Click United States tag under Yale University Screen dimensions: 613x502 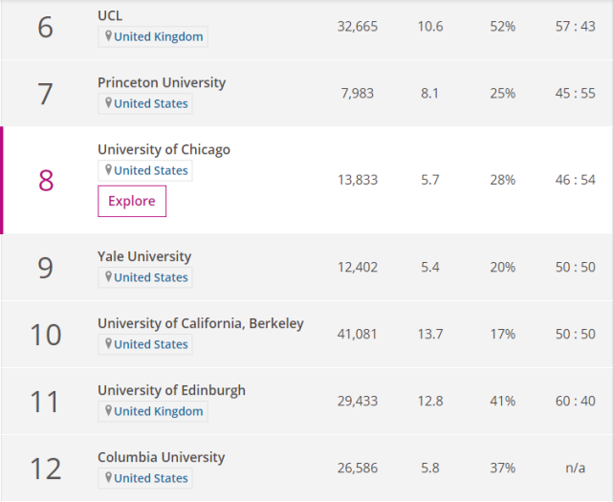tap(151, 277)
